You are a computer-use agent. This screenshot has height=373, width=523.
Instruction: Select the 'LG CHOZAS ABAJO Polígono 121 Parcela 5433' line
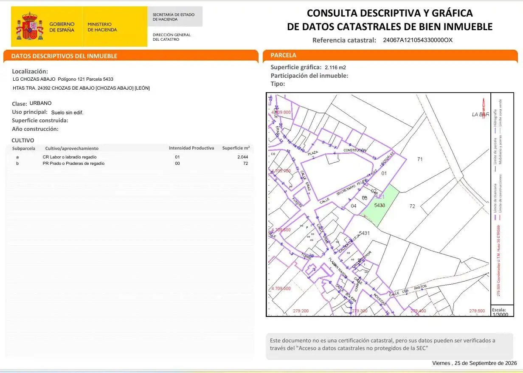coord(63,79)
